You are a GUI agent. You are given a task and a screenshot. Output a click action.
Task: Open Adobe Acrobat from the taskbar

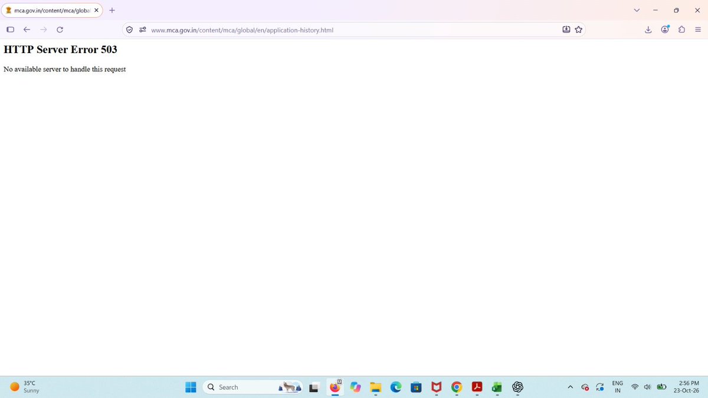[477, 387]
